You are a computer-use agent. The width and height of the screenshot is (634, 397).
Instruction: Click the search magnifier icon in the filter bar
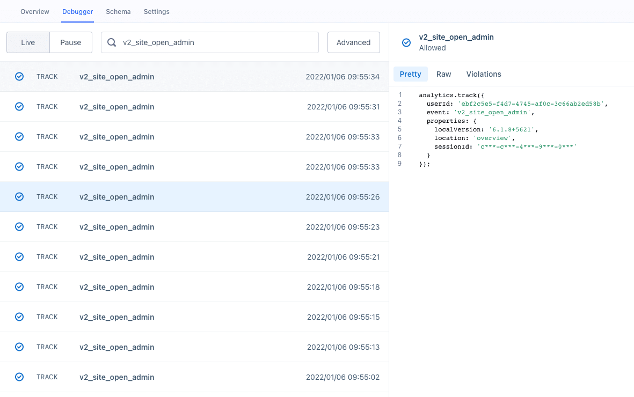click(110, 42)
